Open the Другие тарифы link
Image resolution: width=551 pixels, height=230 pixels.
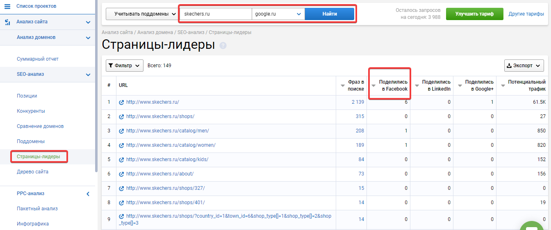click(x=526, y=14)
